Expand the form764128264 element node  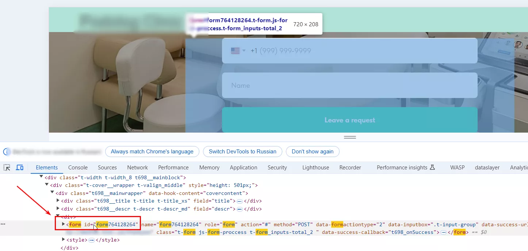point(64,224)
